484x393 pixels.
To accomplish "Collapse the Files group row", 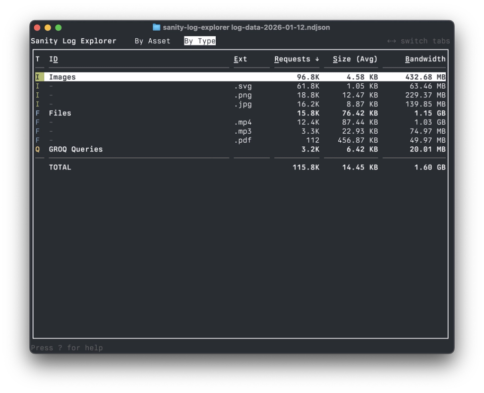I will 60,113.
